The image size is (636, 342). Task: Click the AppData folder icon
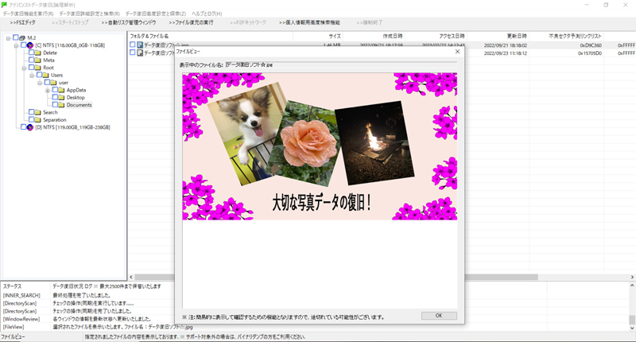pyautogui.click(x=61, y=90)
